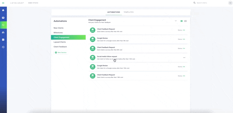Click the search magnifier icon

pos(194,3)
